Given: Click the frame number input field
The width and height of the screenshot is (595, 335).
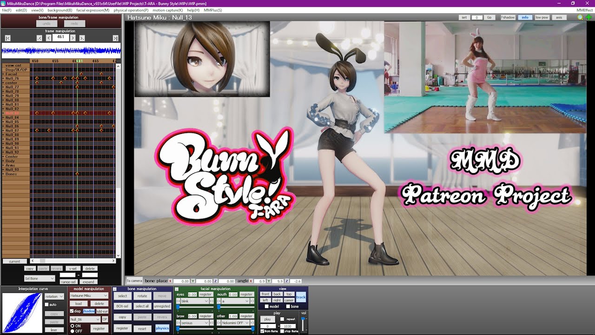Looking at the screenshot, I should 60,37.
